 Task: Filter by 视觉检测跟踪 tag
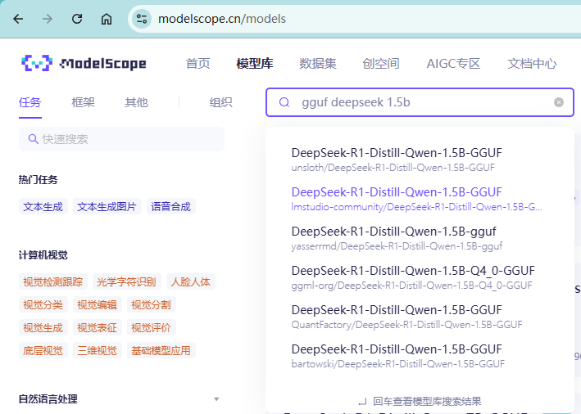pos(53,282)
